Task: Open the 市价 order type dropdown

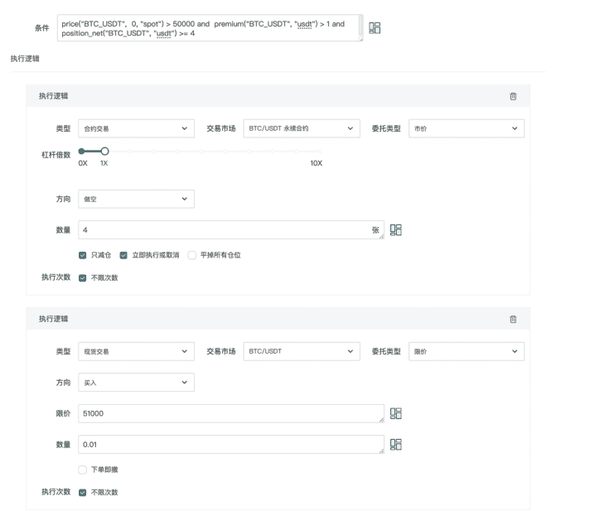Action: click(x=467, y=128)
